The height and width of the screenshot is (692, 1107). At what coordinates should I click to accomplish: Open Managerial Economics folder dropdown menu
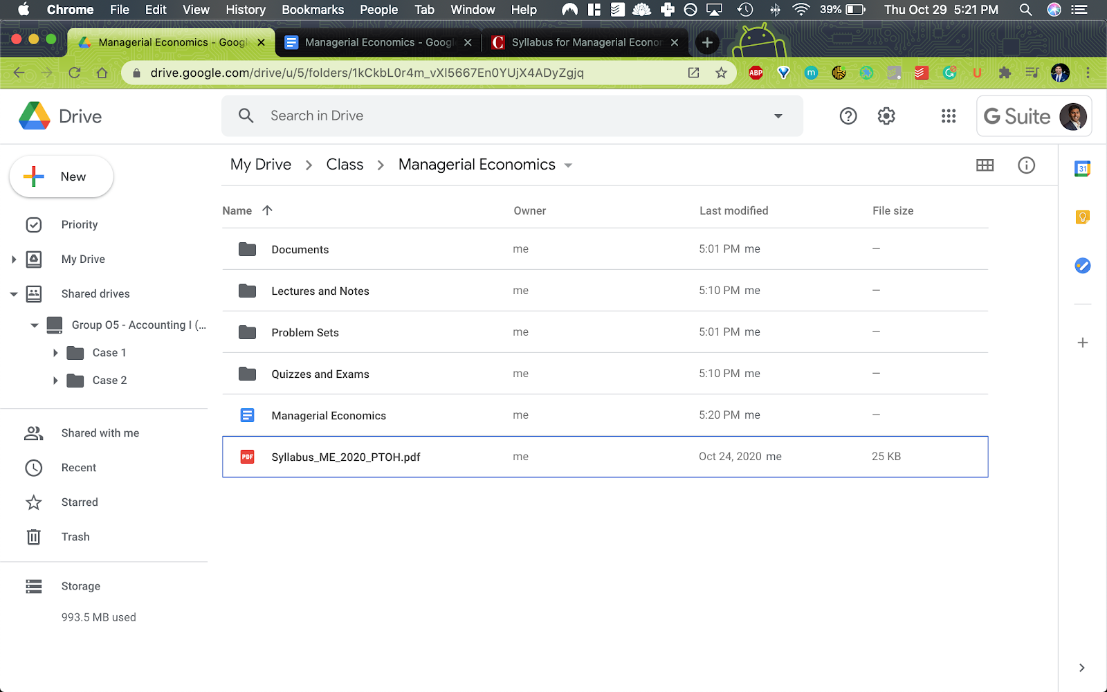point(569,165)
